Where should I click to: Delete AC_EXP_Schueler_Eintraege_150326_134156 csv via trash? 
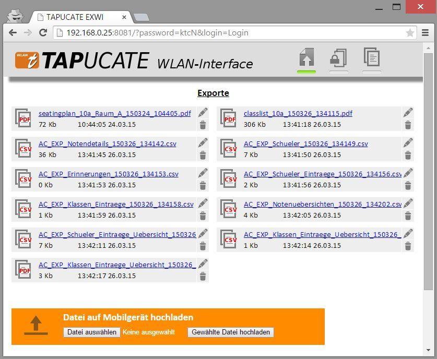click(x=408, y=185)
